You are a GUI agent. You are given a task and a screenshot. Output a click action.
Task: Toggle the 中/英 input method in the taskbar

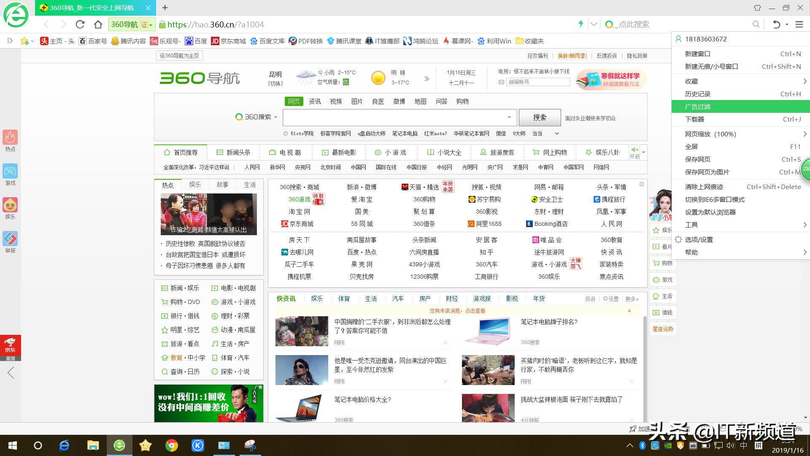[x=744, y=445]
